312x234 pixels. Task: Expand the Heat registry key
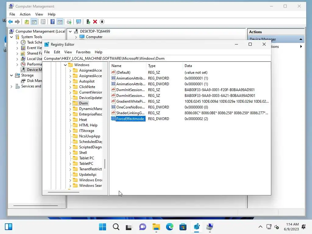pos(70,120)
